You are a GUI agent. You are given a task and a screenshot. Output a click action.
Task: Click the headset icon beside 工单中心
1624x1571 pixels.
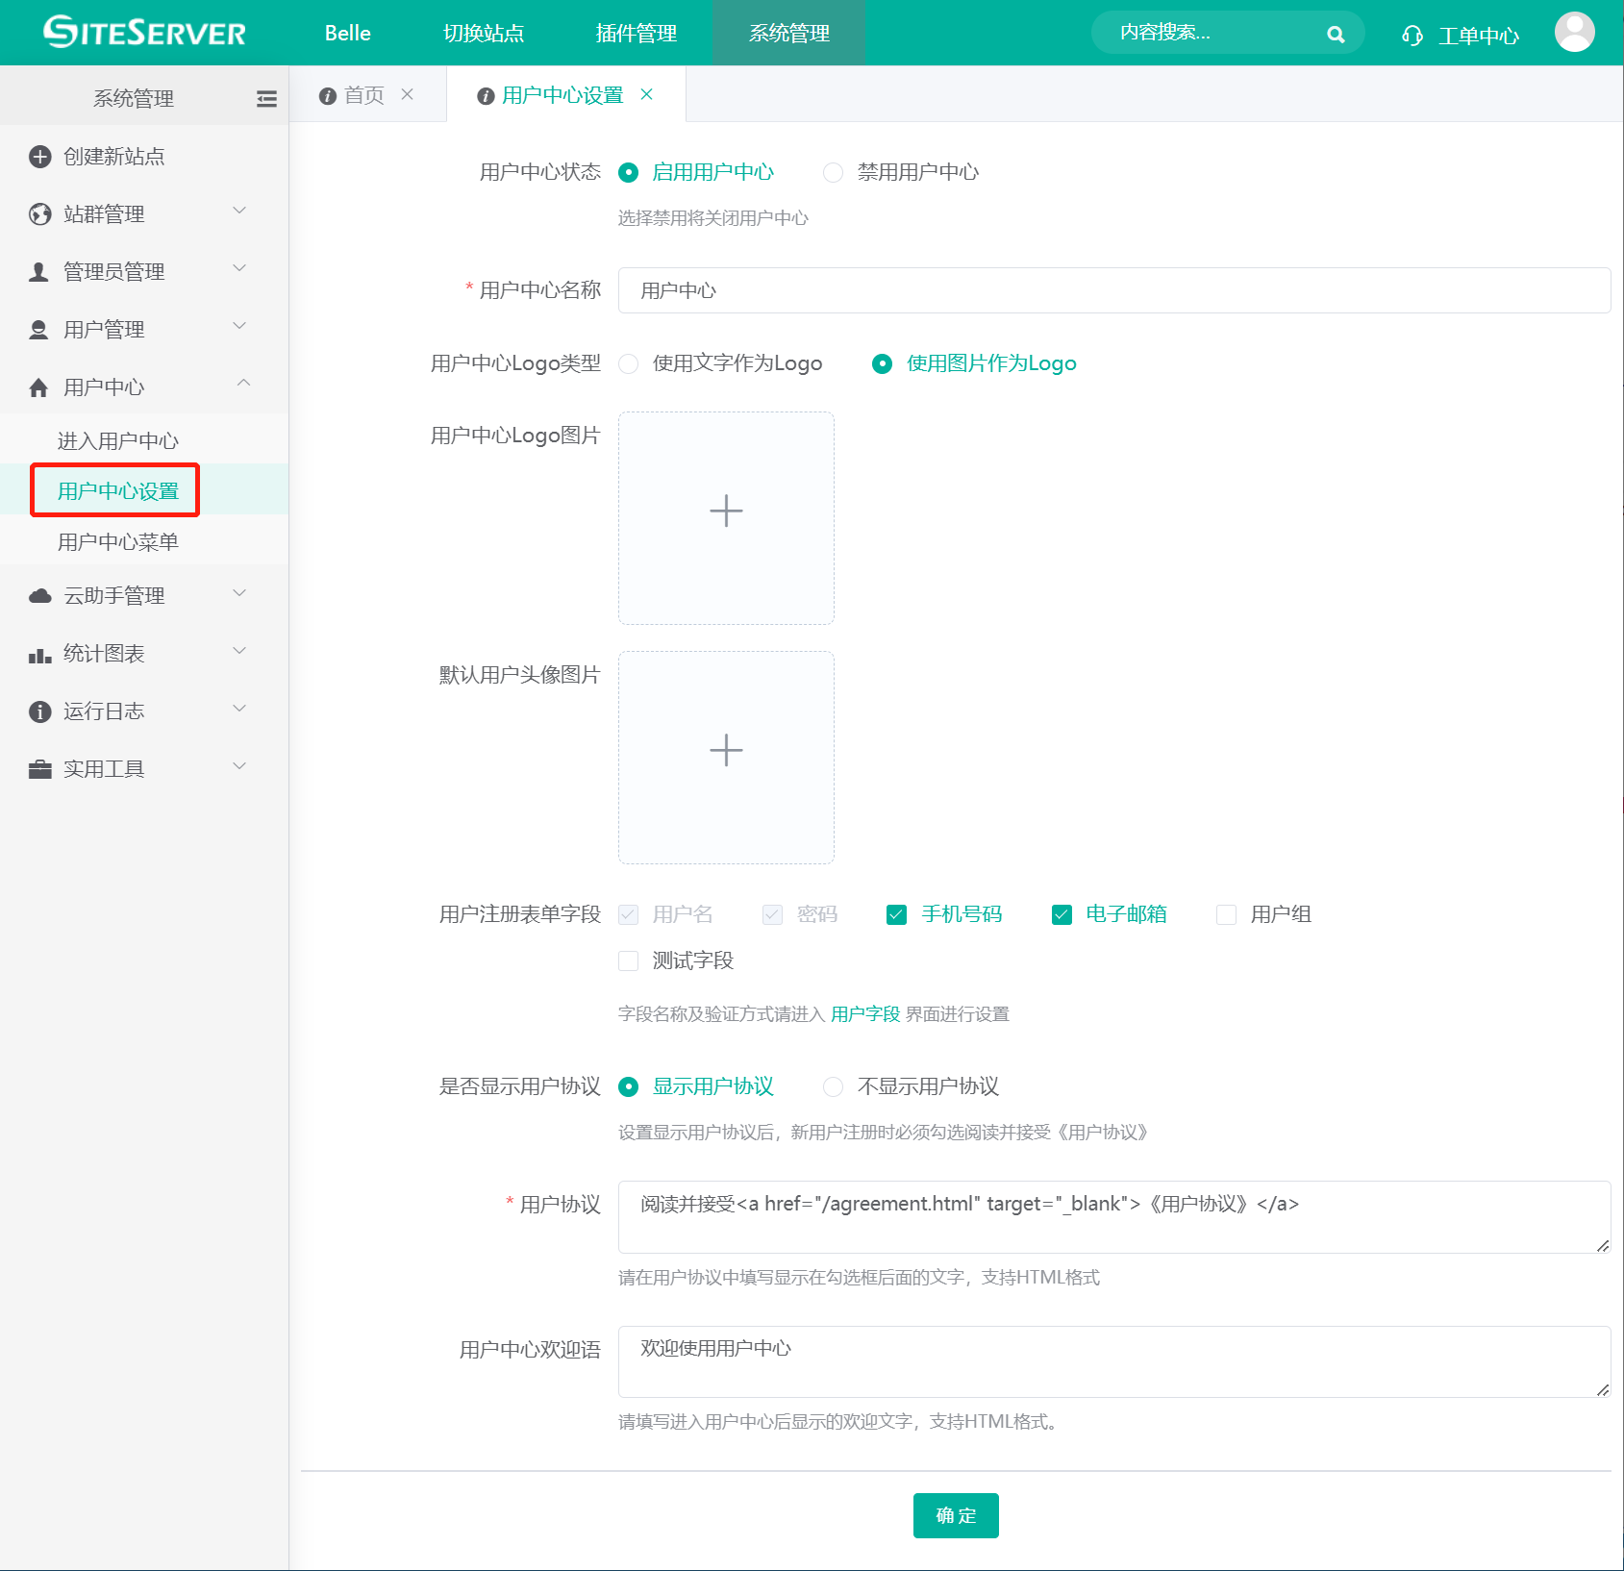coord(1412,36)
